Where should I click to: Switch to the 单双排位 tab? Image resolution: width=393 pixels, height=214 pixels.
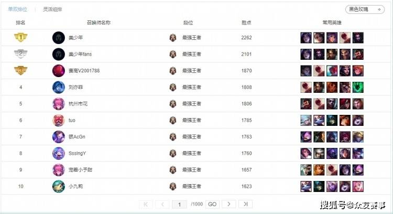[x=17, y=9]
